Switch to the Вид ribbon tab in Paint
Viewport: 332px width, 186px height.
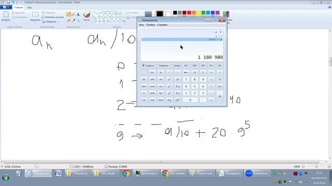(x=30, y=7)
